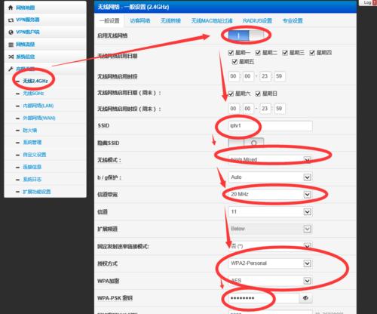
Task: Click the network traffic bars icon
Action: pyautogui.click(x=11, y=45)
